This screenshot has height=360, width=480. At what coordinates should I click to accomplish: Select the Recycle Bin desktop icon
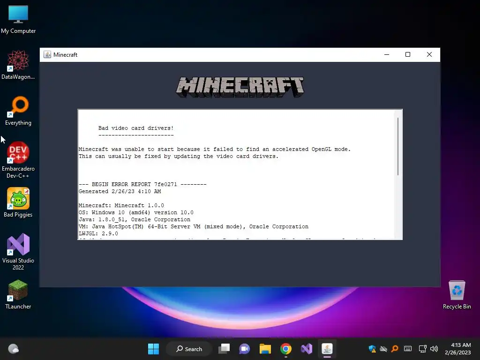coord(457,294)
